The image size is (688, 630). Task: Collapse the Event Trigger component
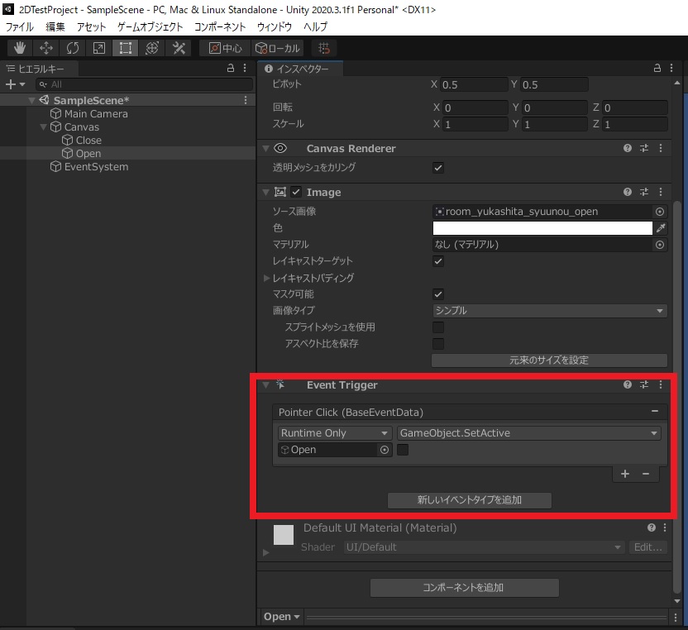265,385
